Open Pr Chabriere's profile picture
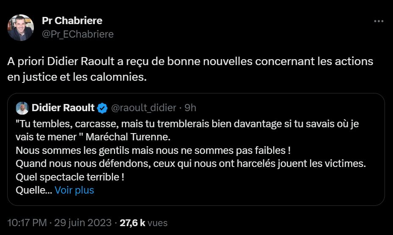 20,27
